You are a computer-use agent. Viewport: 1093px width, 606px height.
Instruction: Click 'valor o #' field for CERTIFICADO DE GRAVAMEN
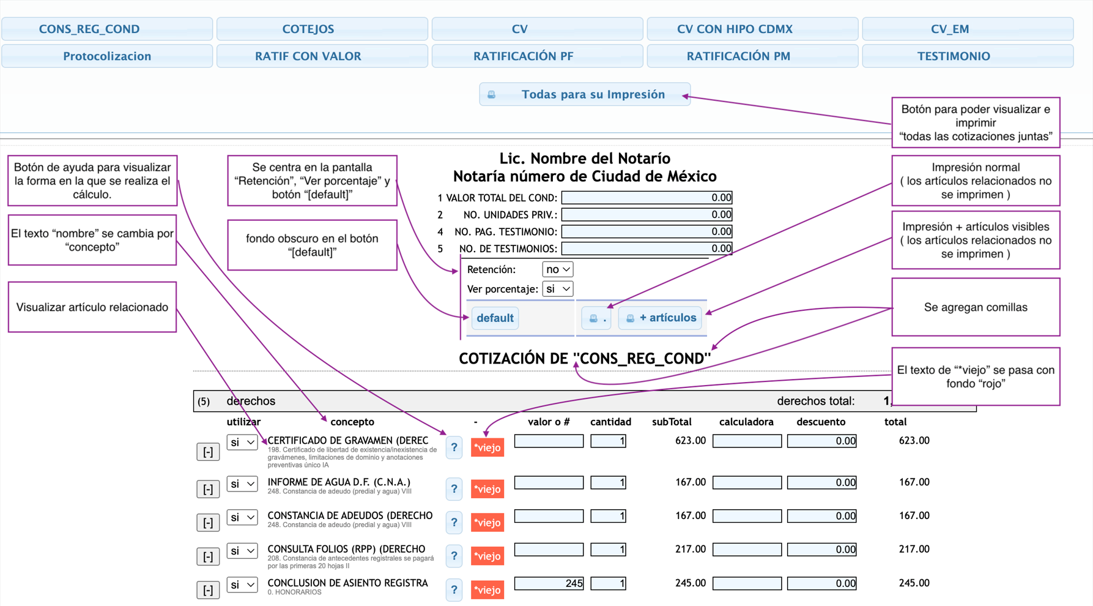click(549, 441)
